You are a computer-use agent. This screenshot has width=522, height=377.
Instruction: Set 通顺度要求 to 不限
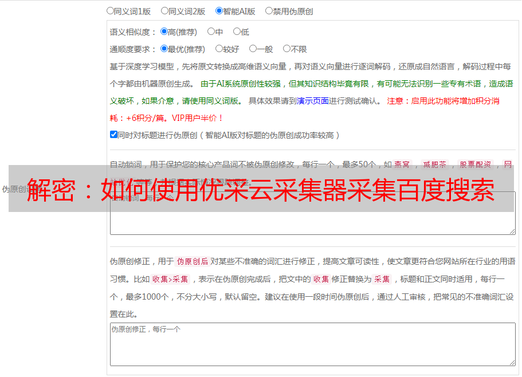pyautogui.click(x=286, y=49)
